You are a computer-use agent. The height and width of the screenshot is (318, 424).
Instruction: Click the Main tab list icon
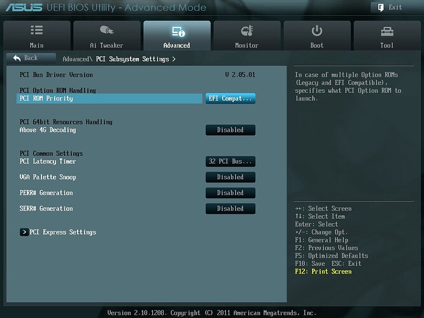37,31
